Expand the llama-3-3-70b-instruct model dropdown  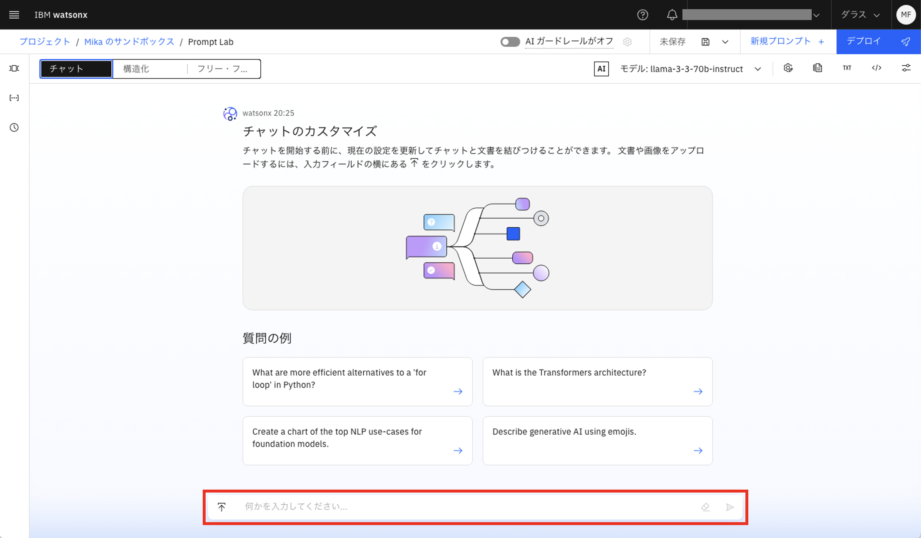[x=757, y=69]
